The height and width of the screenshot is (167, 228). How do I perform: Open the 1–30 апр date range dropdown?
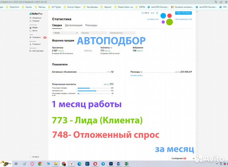[x=65, y=33]
